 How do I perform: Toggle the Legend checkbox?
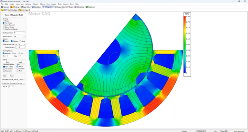(4, 41)
